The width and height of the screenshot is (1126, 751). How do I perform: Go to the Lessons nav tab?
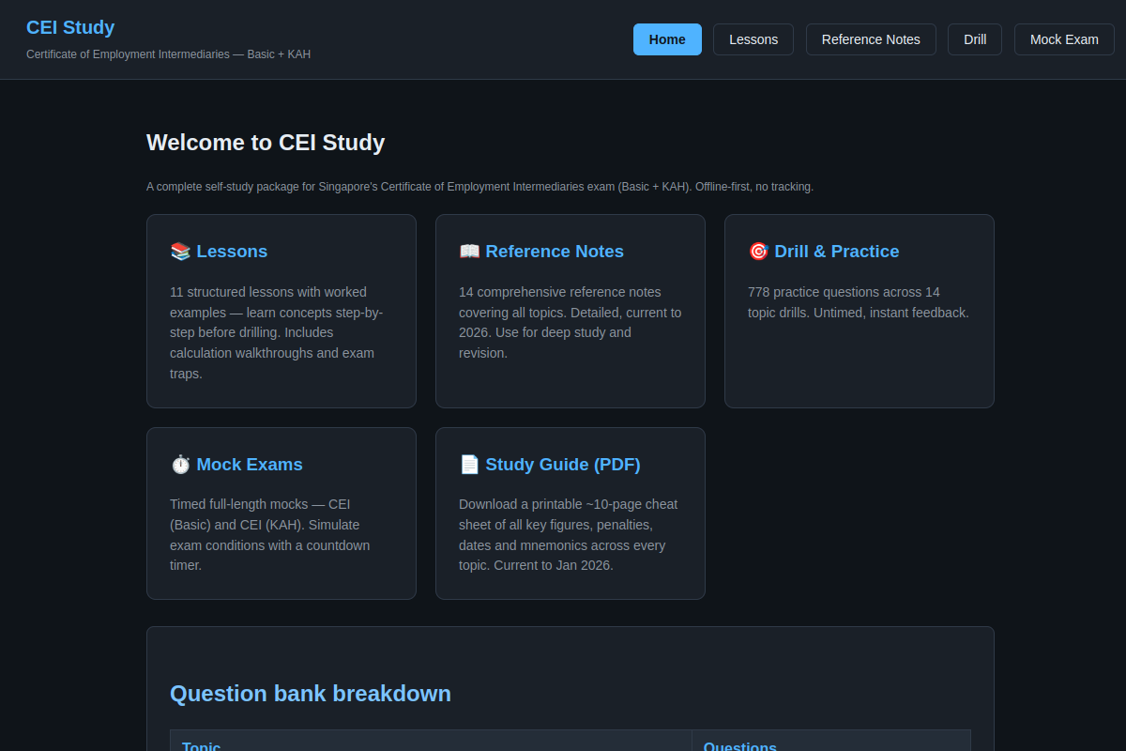pyautogui.click(x=753, y=39)
